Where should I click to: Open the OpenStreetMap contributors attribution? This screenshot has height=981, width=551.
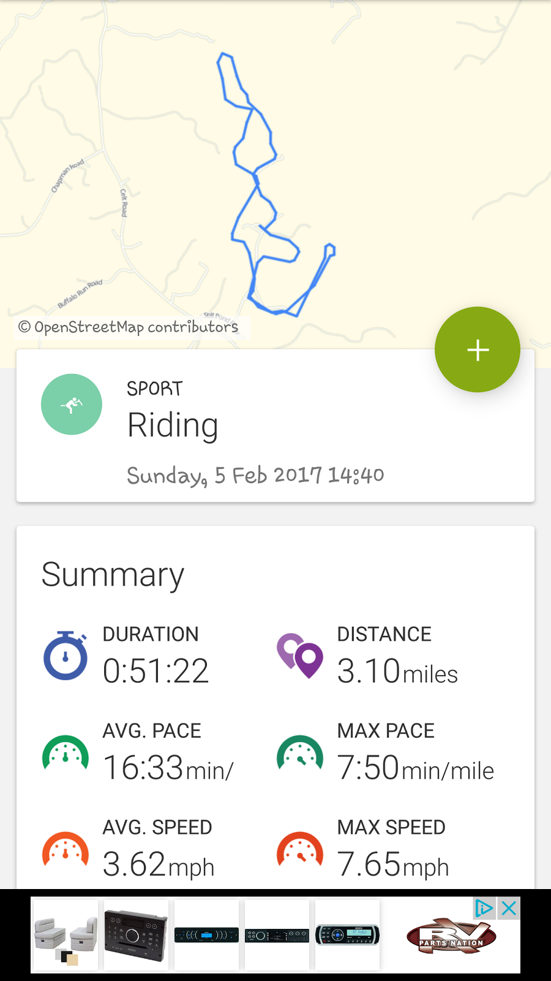pyautogui.click(x=129, y=327)
